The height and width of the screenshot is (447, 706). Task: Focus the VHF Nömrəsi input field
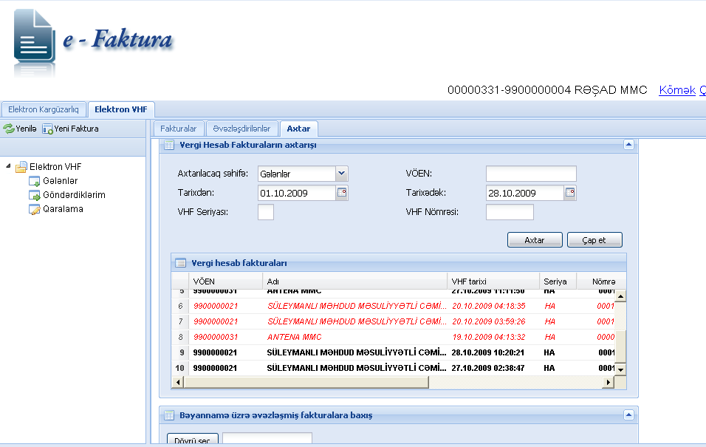pos(510,212)
